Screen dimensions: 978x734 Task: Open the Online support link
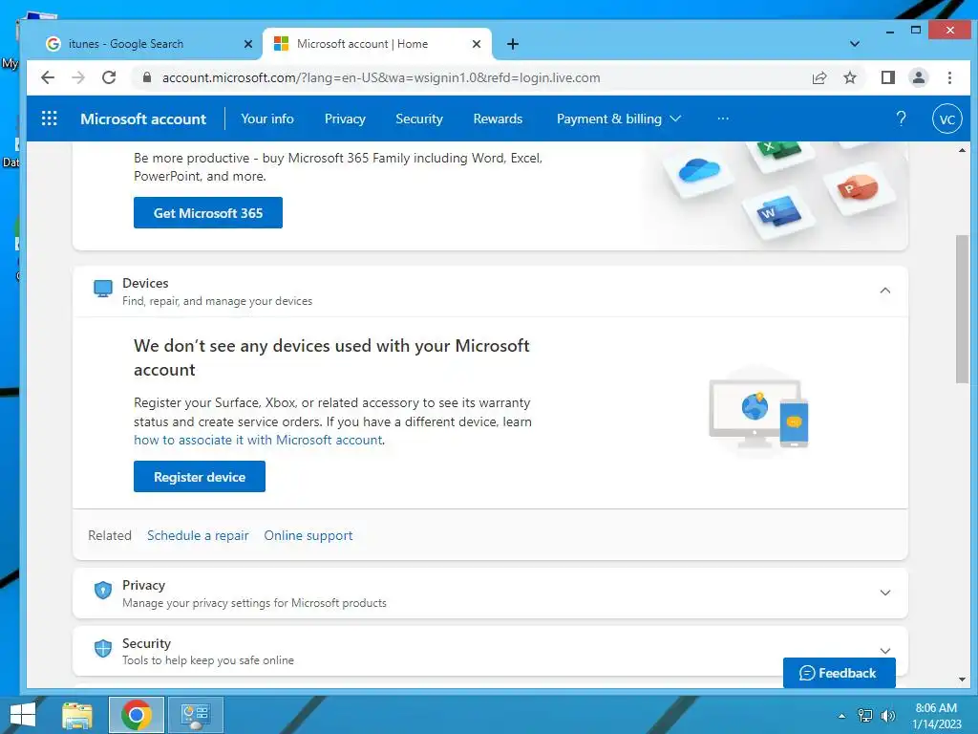[x=308, y=535]
